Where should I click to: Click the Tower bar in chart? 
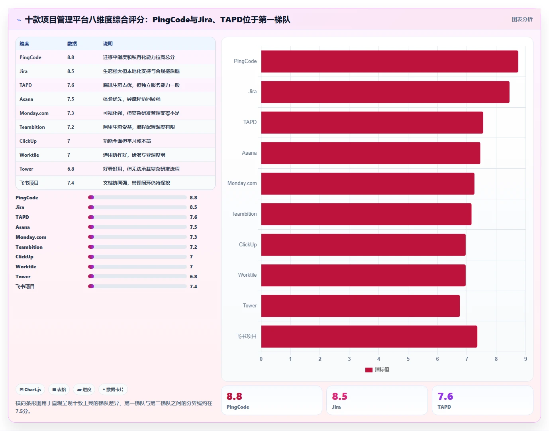pyautogui.click(x=361, y=306)
